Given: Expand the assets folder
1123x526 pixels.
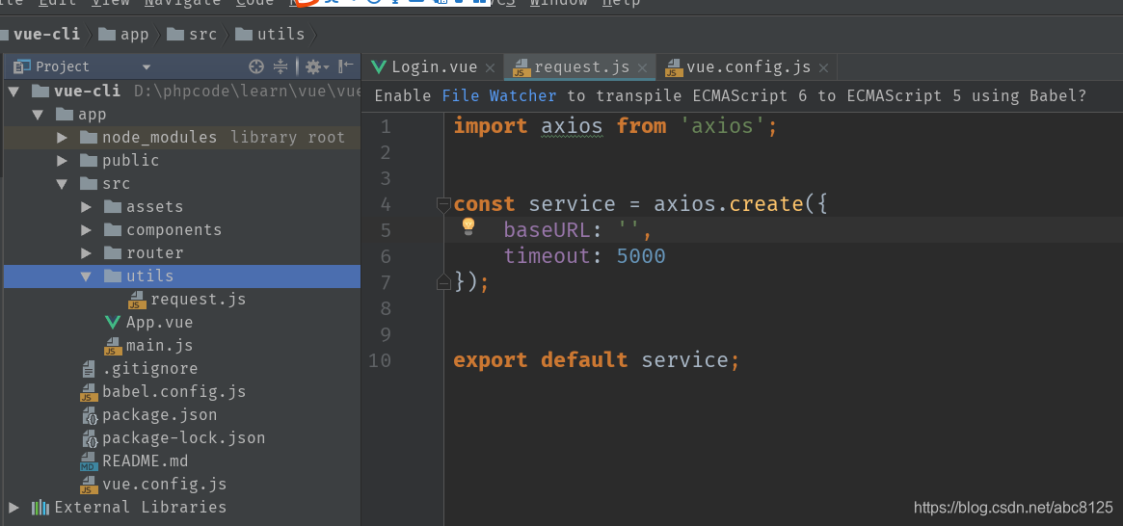Looking at the screenshot, I should click(x=87, y=207).
